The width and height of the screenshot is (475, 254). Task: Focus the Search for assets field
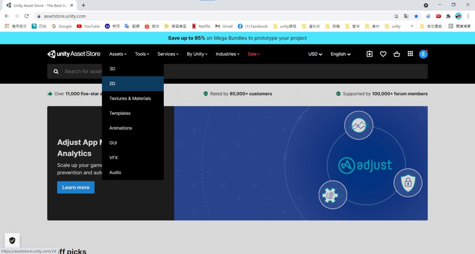(x=237, y=72)
